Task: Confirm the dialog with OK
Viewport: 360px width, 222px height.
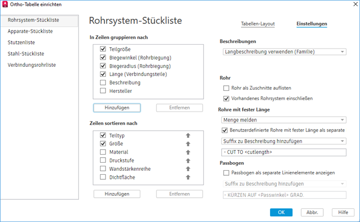Action: pyautogui.click(x=281, y=212)
